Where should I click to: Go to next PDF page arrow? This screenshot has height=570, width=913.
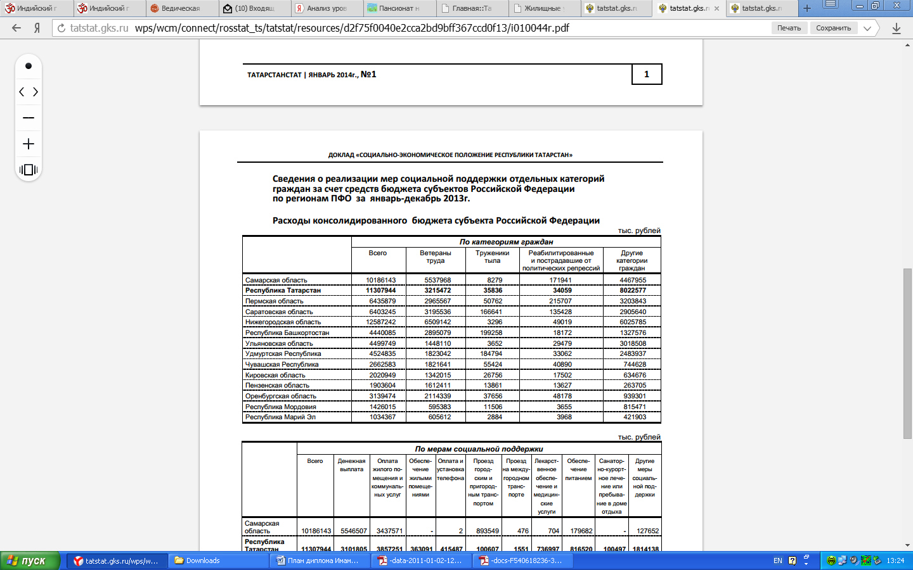(x=36, y=92)
